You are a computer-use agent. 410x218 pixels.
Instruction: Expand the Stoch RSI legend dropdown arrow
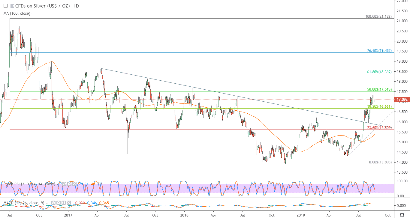[x=58, y=184]
